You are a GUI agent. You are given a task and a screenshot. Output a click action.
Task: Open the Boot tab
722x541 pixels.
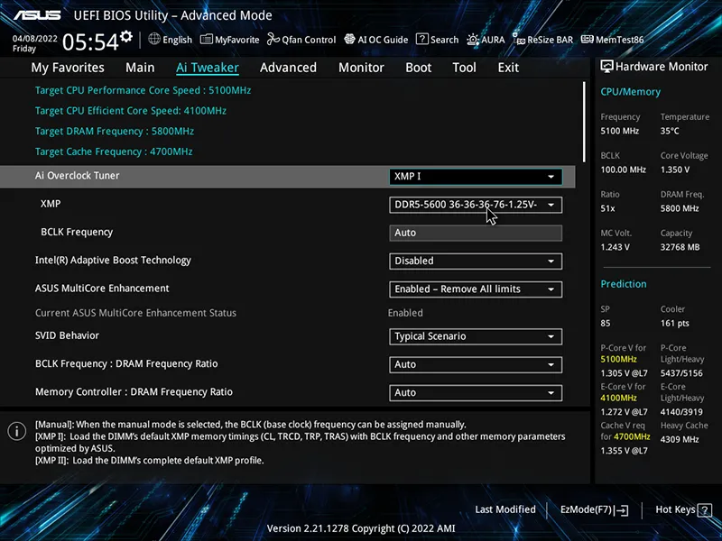click(418, 68)
